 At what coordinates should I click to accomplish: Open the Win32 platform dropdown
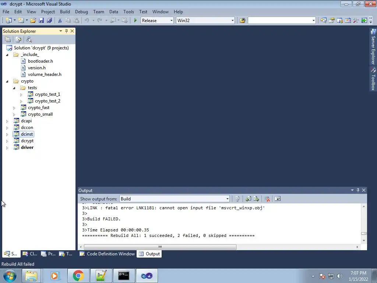coord(233,21)
